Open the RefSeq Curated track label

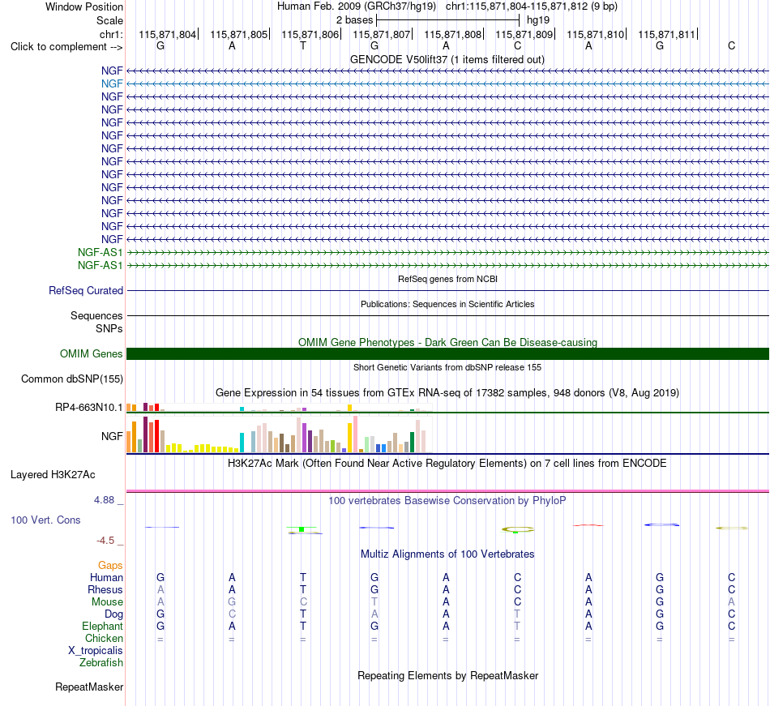tap(85, 291)
